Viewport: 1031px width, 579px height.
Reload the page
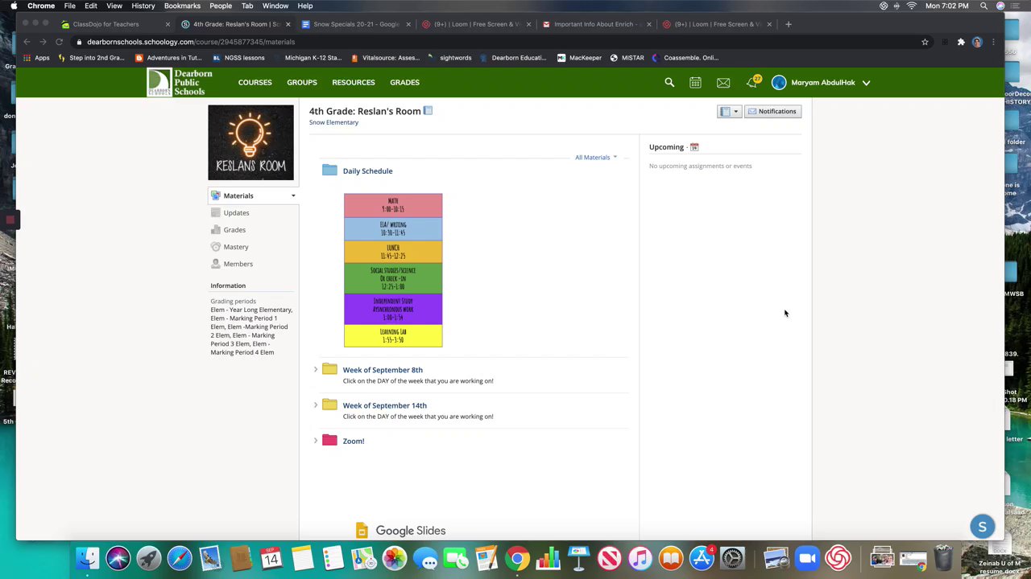(x=59, y=42)
